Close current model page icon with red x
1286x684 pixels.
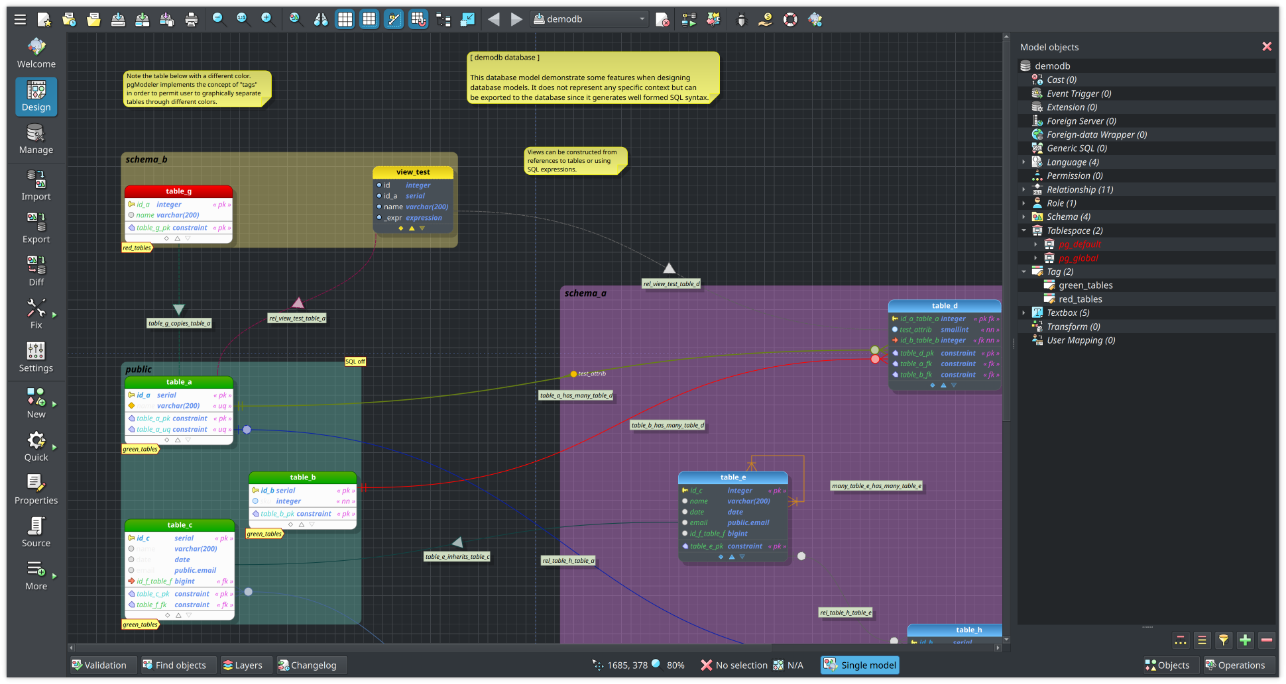[x=662, y=19]
